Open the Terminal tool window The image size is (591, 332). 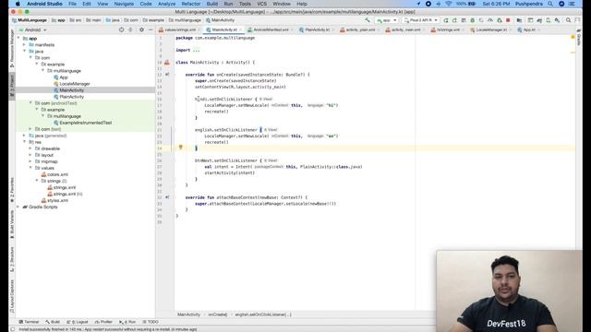[29, 322]
